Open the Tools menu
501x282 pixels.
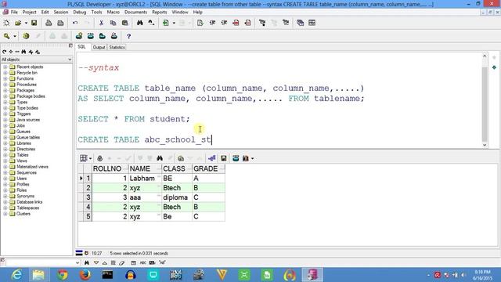click(x=96, y=13)
